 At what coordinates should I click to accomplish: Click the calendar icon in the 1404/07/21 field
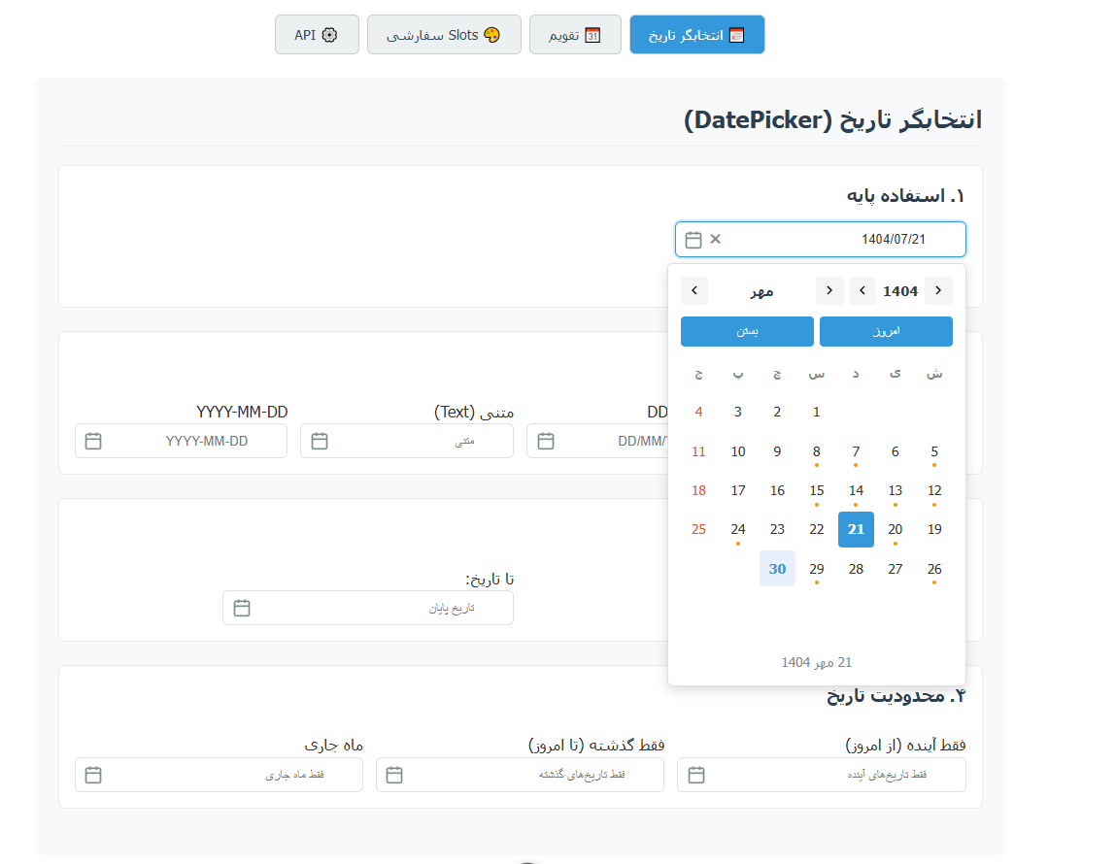693,240
